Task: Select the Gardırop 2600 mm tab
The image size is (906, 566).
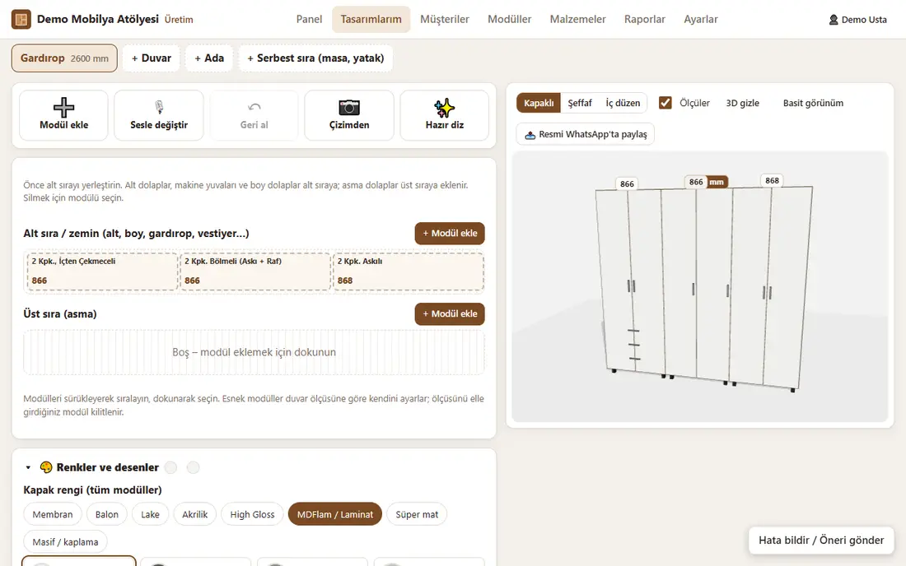Action: tap(64, 58)
